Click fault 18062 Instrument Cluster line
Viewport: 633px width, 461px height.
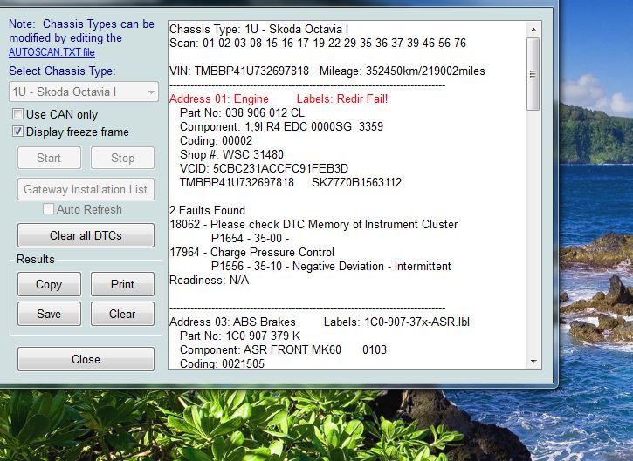(313, 225)
